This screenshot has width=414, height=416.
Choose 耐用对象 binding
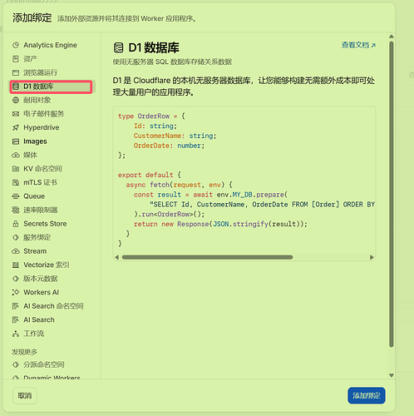(x=52, y=100)
